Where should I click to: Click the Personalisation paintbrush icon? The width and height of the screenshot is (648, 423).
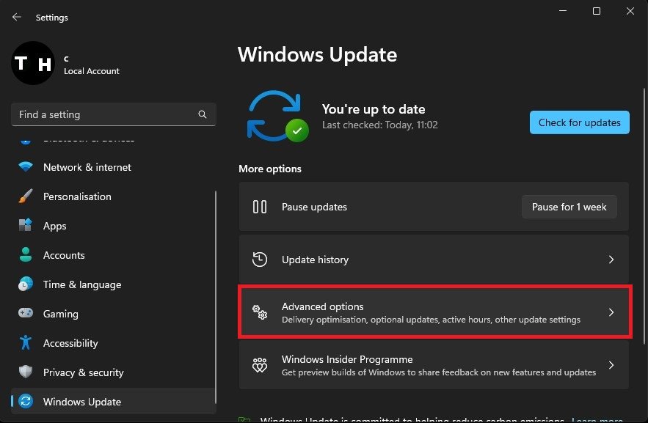click(x=26, y=196)
